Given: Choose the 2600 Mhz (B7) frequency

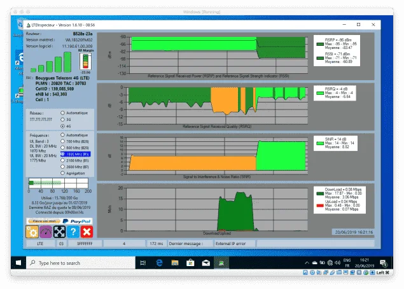Looking at the screenshot, I should [74, 167].
